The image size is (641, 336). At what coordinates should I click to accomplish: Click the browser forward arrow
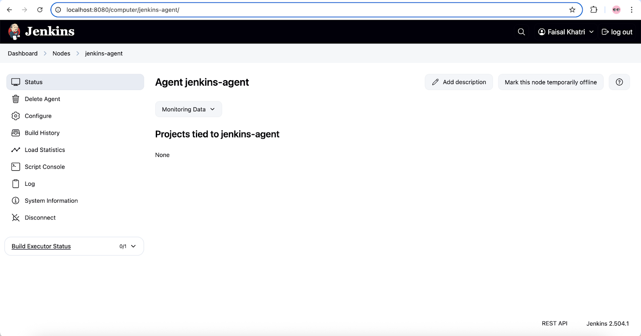click(24, 10)
